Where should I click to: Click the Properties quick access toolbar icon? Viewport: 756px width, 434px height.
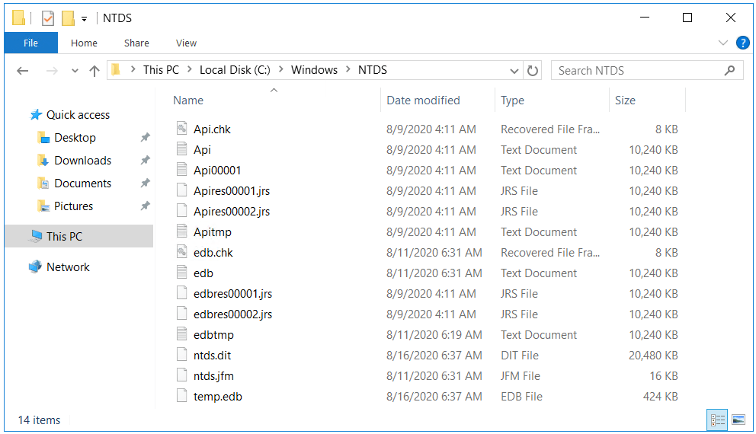click(x=48, y=18)
